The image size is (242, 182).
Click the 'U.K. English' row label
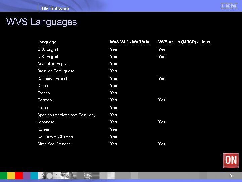coord(48,57)
